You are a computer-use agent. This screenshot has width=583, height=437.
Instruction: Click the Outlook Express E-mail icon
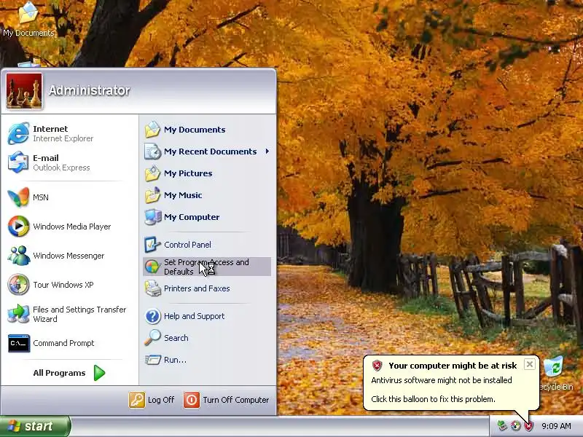coord(18,162)
